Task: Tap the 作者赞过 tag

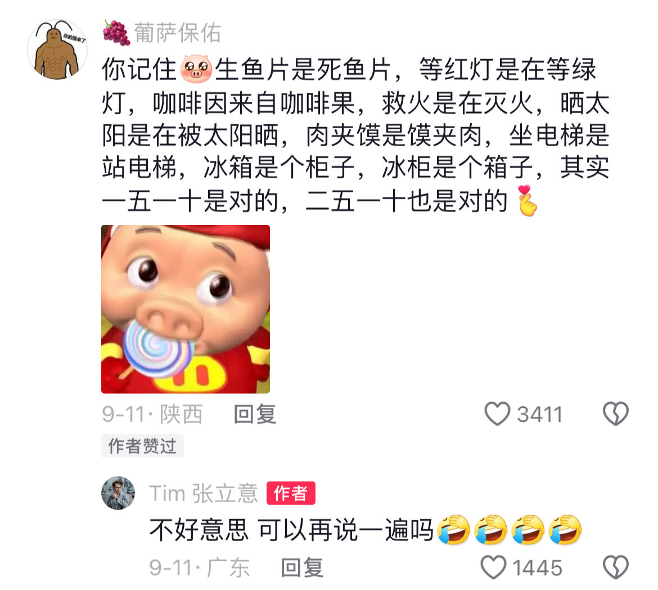Action: point(142,445)
